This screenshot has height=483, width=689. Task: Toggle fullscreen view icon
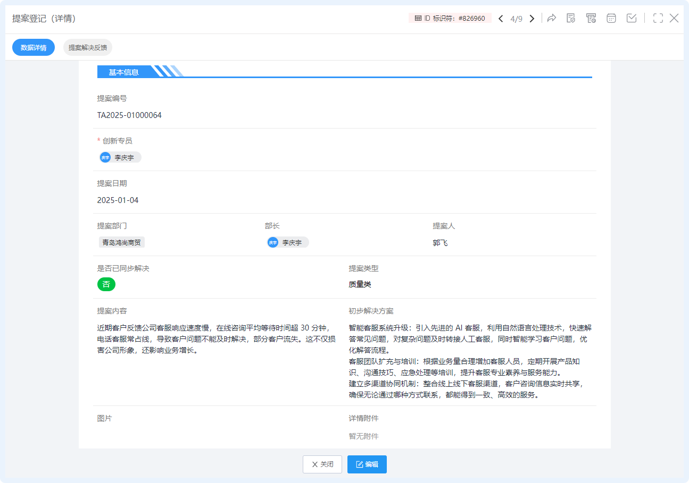(x=658, y=19)
